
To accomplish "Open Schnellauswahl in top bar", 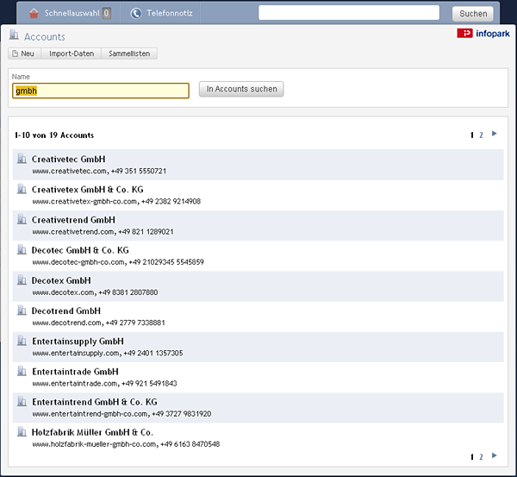I will point(72,13).
